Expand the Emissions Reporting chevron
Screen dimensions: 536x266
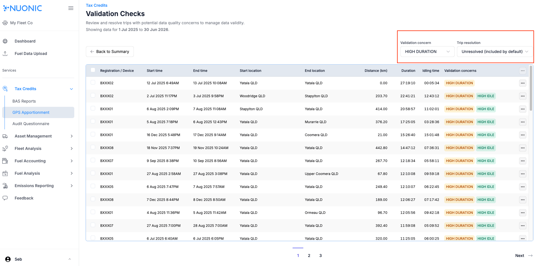pos(71,186)
